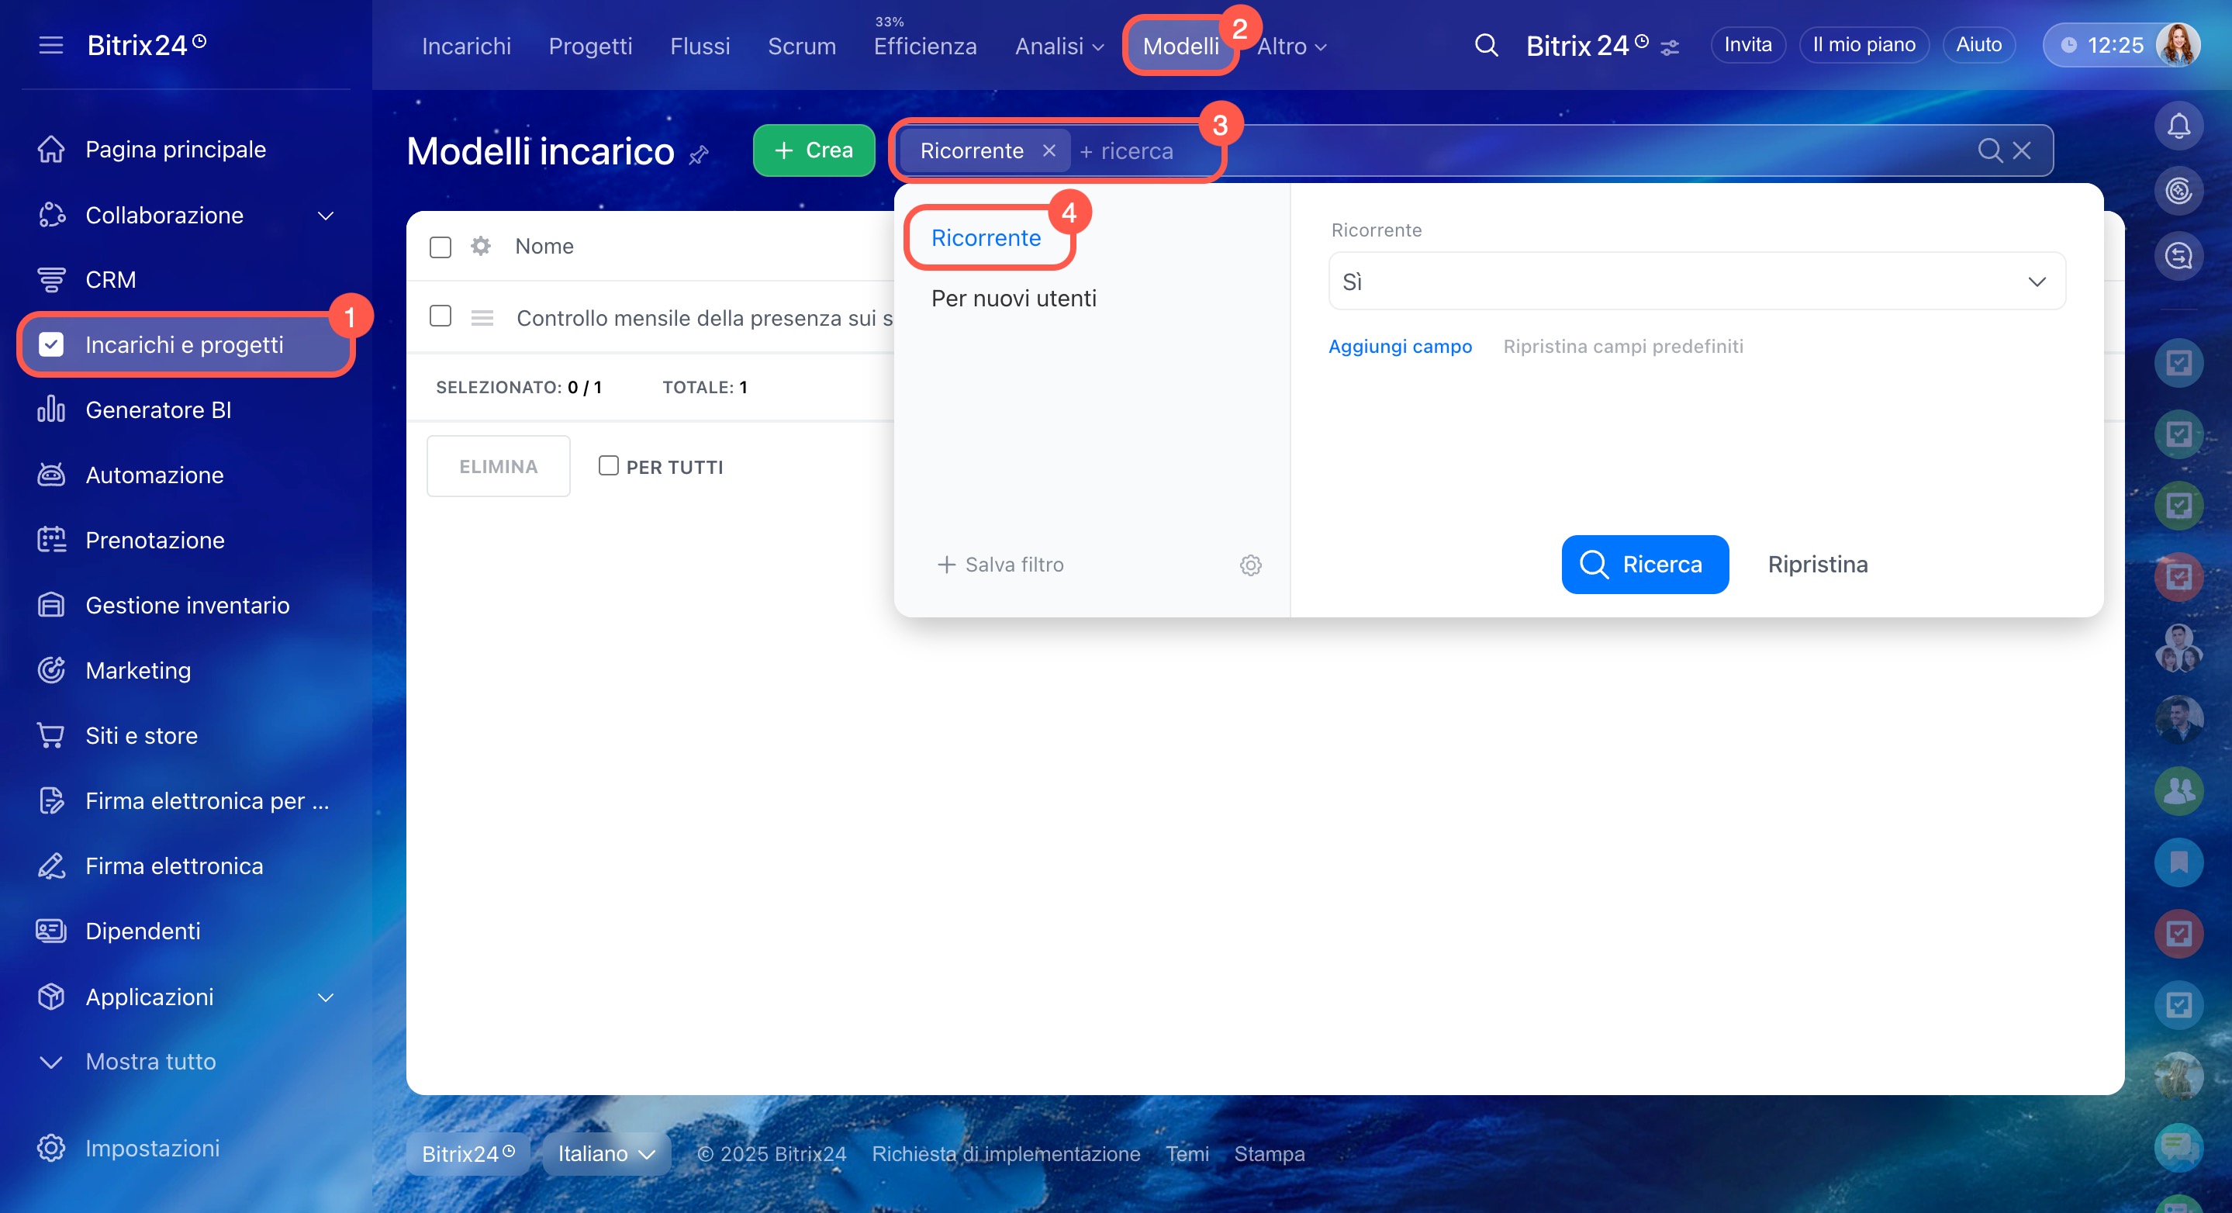
Task: Check the Controllo mensile row checkbox
Action: point(441,316)
